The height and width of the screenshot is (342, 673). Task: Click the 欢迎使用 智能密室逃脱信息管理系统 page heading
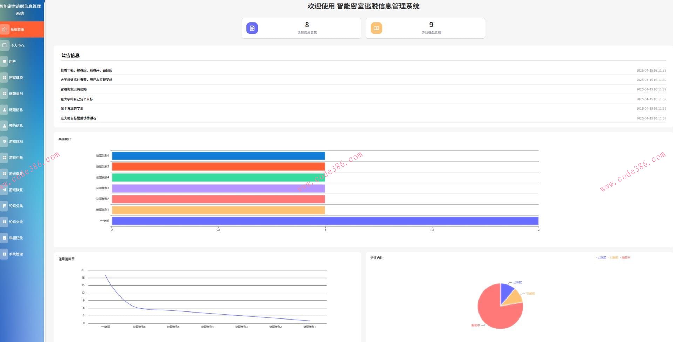click(363, 6)
